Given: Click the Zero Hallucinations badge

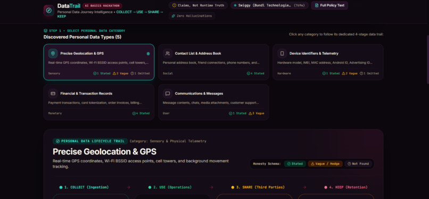Looking at the screenshot, I should (x=192, y=16).
